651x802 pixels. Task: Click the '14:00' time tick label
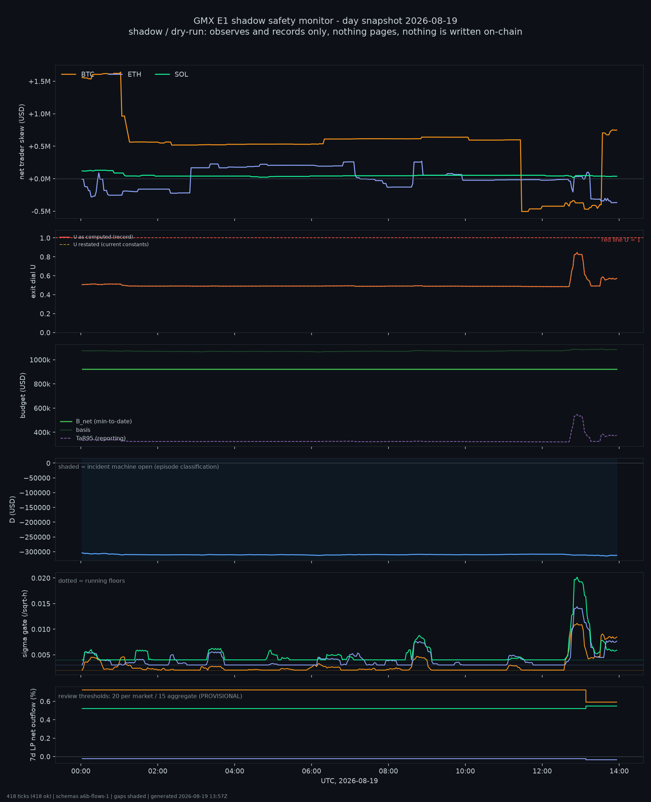[x=619, y=772]
